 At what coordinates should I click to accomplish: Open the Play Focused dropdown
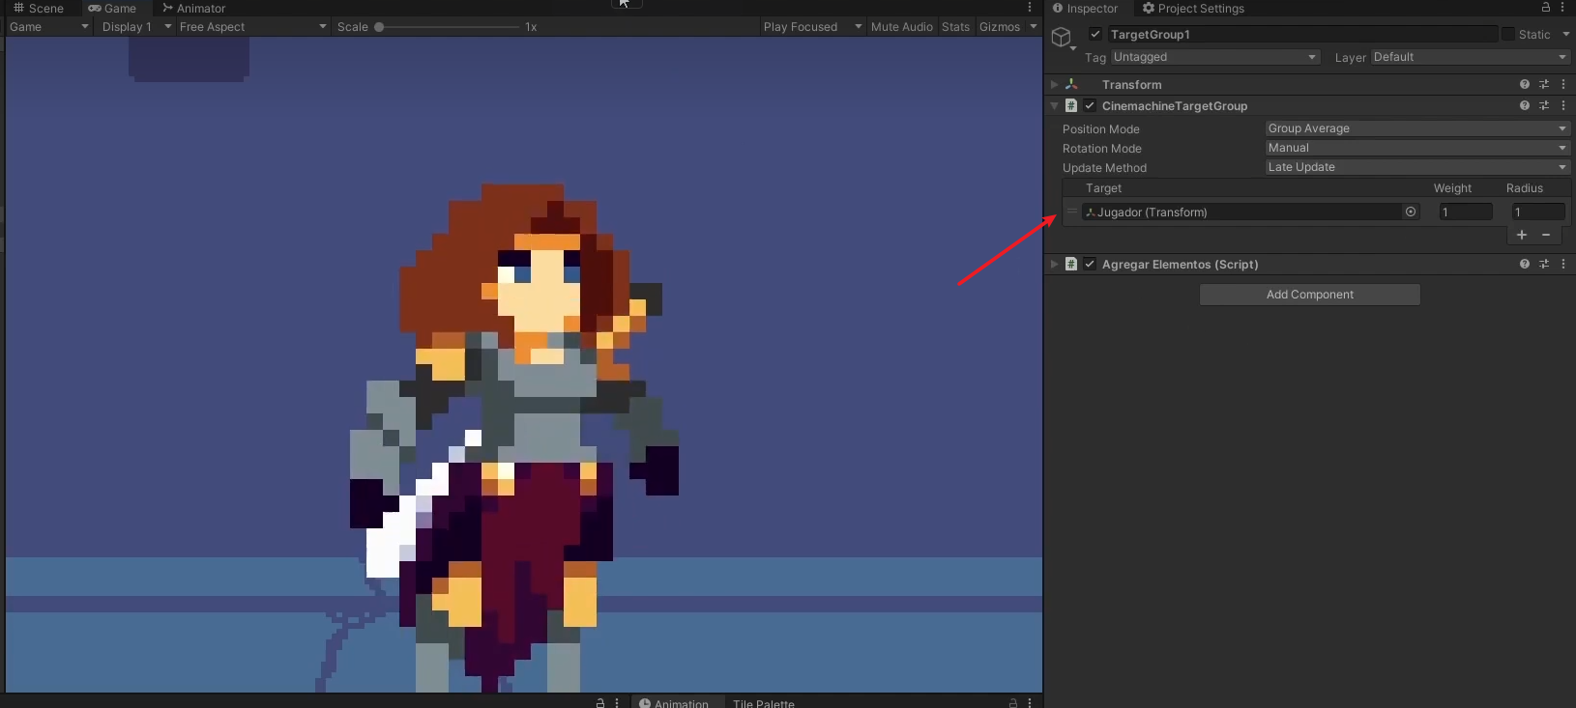[x=812, y=27]
